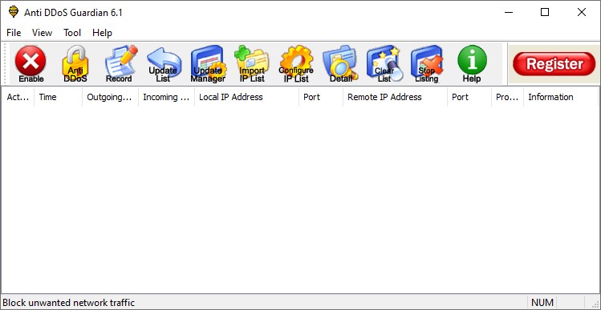Image resolution: width=601 pixels, height=310 pixels.
Task: Click the Anti DDoS Guardian title bar bee icon
Action: [14, 12]
